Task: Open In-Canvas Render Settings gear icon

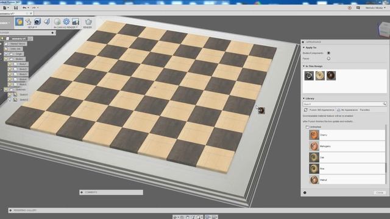Action: click(x=66, y=22)
